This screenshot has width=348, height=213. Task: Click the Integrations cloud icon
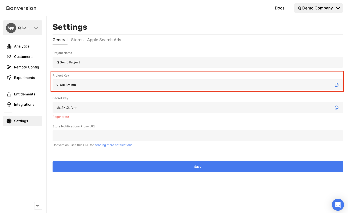pyautogui.click(x=9, y=104)
